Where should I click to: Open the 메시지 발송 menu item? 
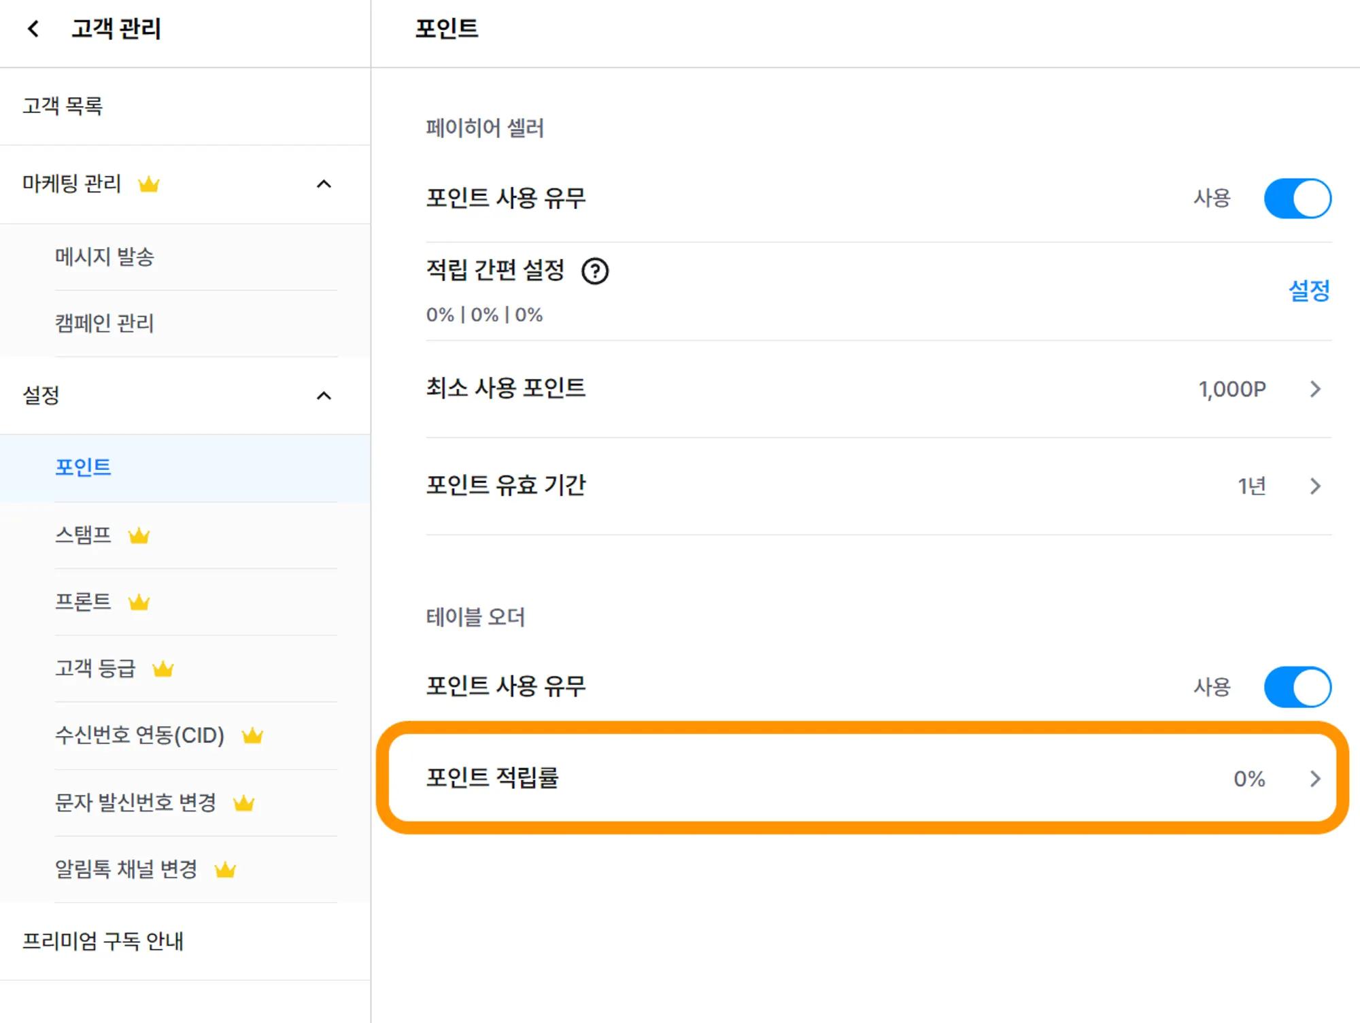(105, 257)
